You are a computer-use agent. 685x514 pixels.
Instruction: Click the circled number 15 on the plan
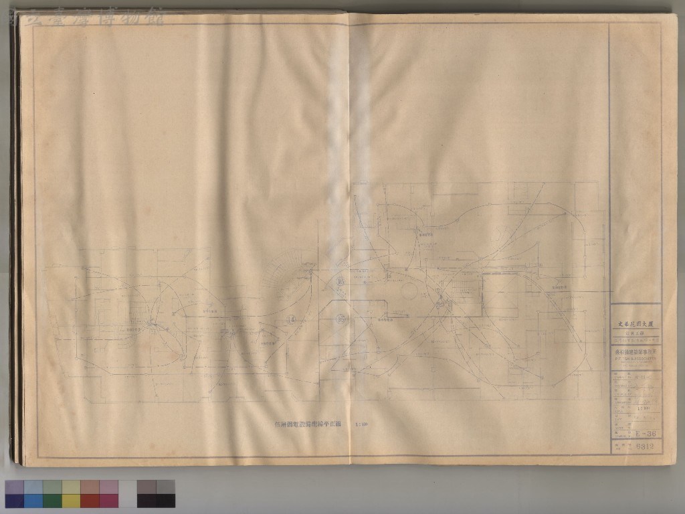coord(340,319)
